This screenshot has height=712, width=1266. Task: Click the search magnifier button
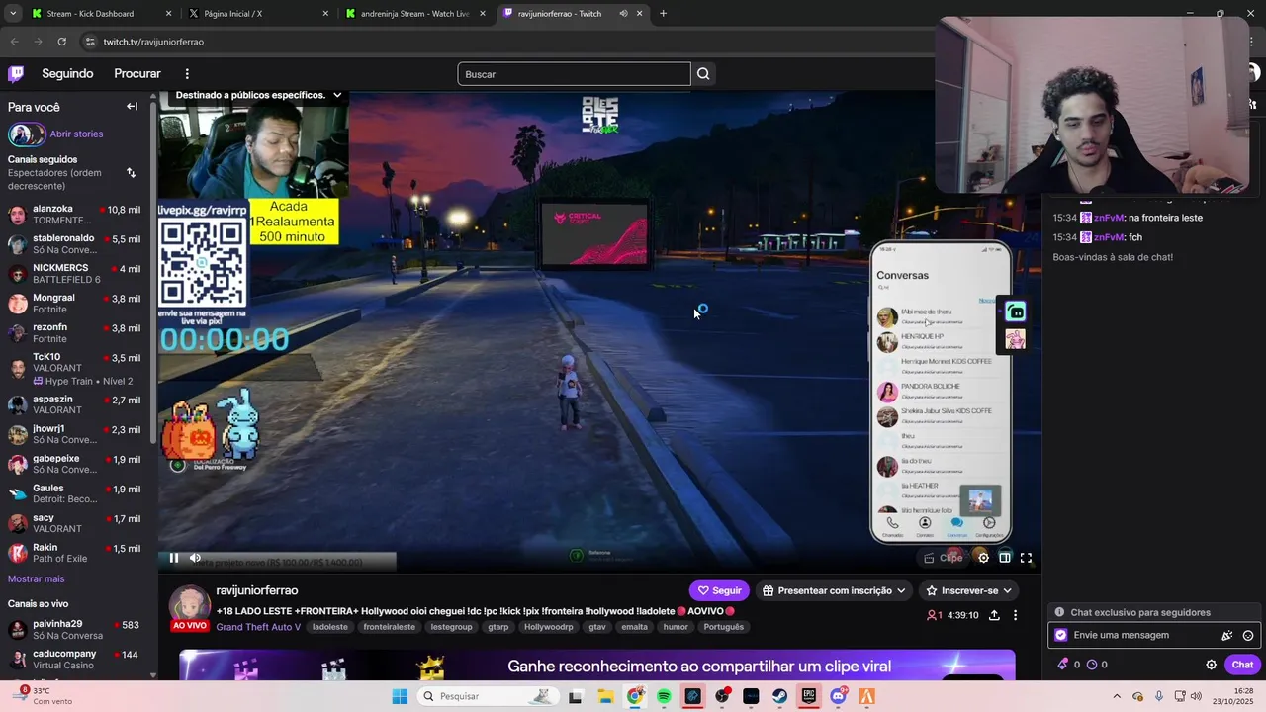tap(703, 74)
